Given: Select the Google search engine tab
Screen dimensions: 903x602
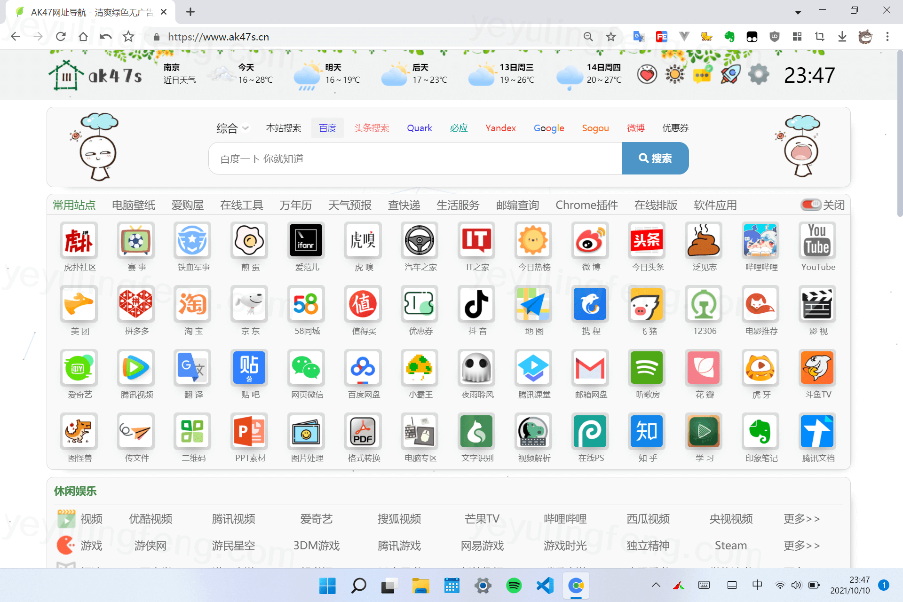Looking at the screenshot, I should [x=548, y=128].
